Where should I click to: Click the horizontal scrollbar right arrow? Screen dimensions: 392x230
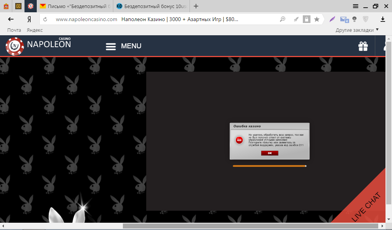tap(382, 226)
